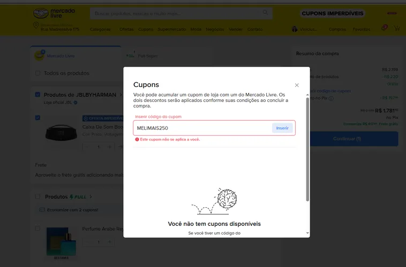Open the Vender menu item
This screenshot has width=406, height=267.
pyautogui.click(x=236, y=29)
